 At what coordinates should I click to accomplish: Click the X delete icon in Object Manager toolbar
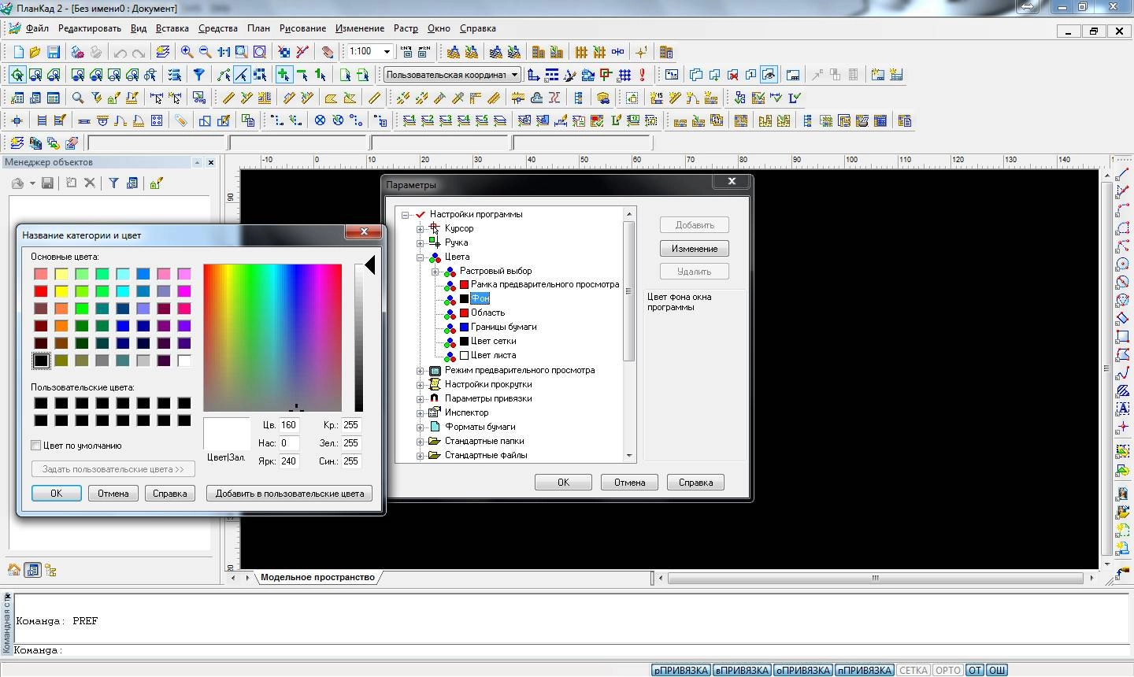[90, 183]
